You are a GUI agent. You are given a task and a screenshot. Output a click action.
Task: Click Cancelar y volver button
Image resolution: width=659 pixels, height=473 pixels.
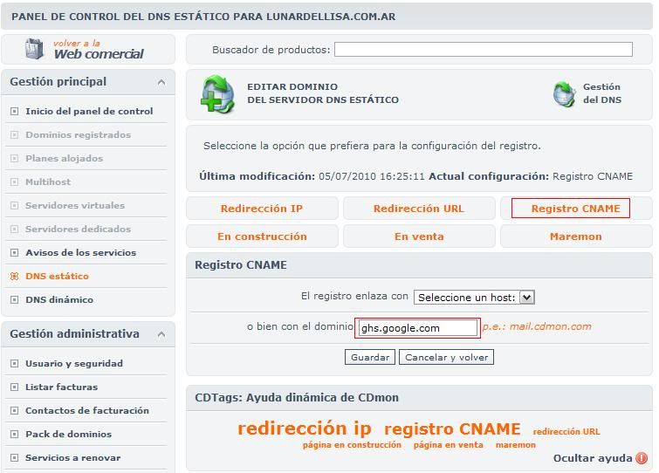tap(446, 357)
